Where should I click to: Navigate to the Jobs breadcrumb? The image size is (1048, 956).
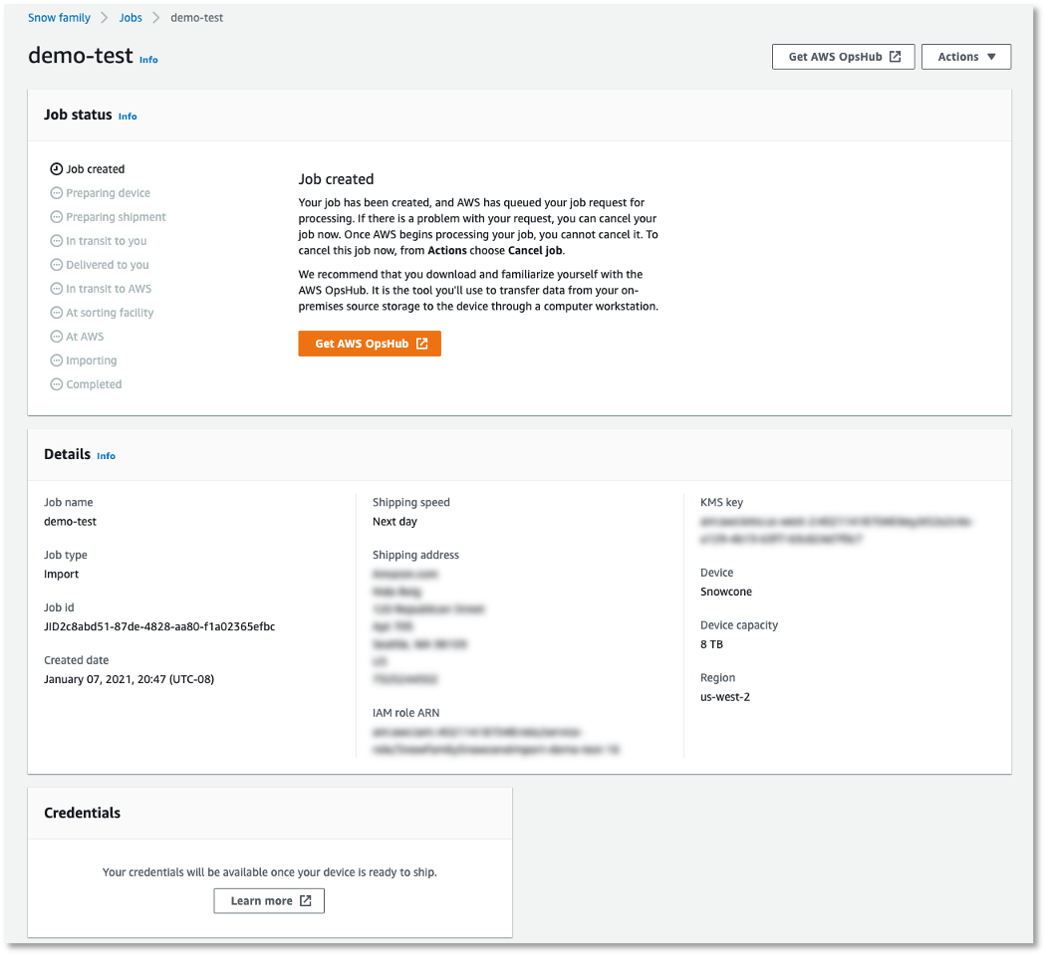(x=131, y=17)
